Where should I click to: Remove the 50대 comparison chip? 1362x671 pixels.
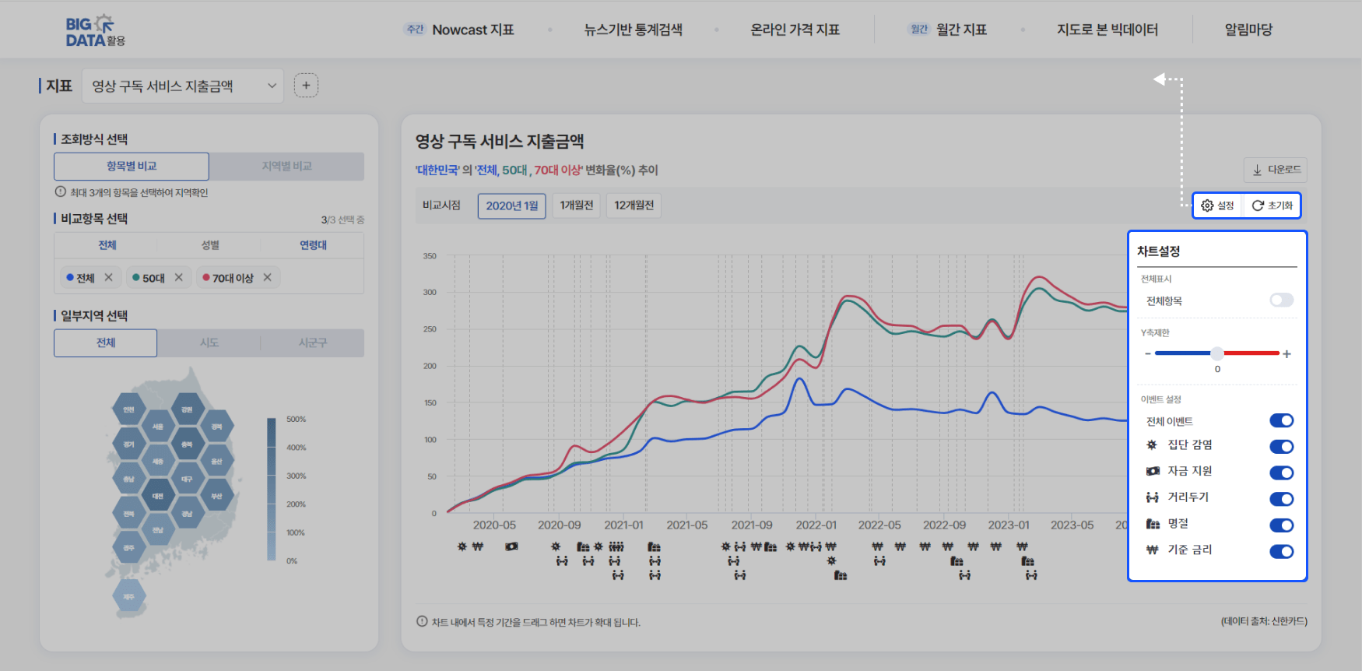179,278
